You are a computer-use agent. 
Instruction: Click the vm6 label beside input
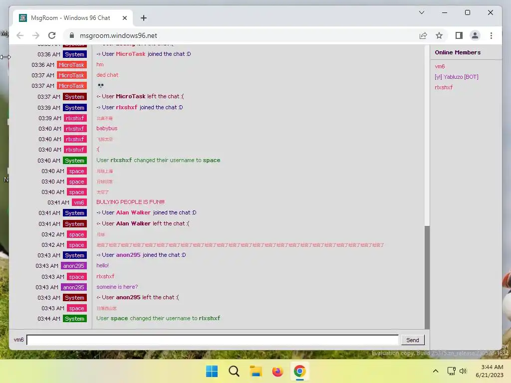18,340
